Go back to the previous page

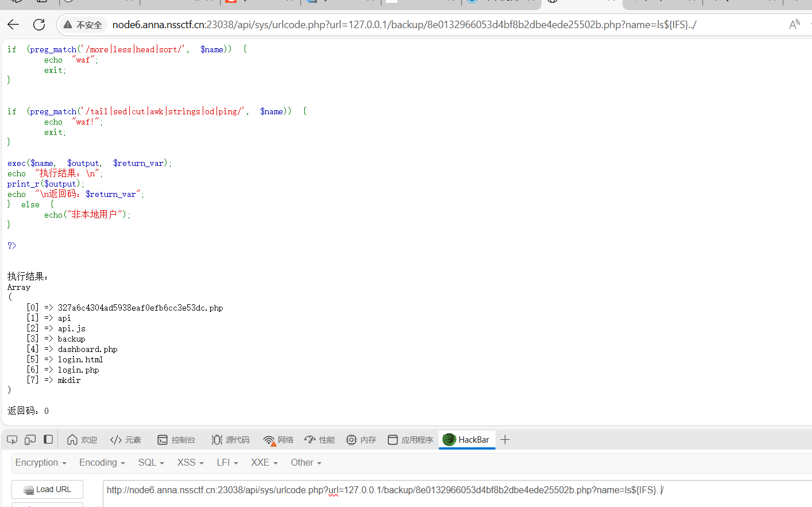pyautogui.click(x=13, y=24)
